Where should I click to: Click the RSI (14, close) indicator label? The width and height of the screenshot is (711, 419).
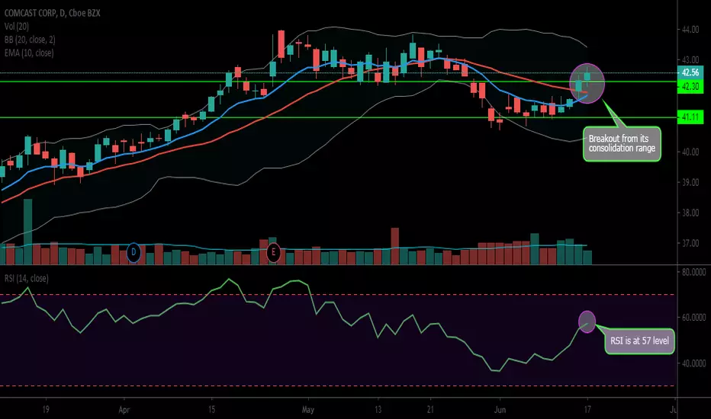click(x=26, y=278)
